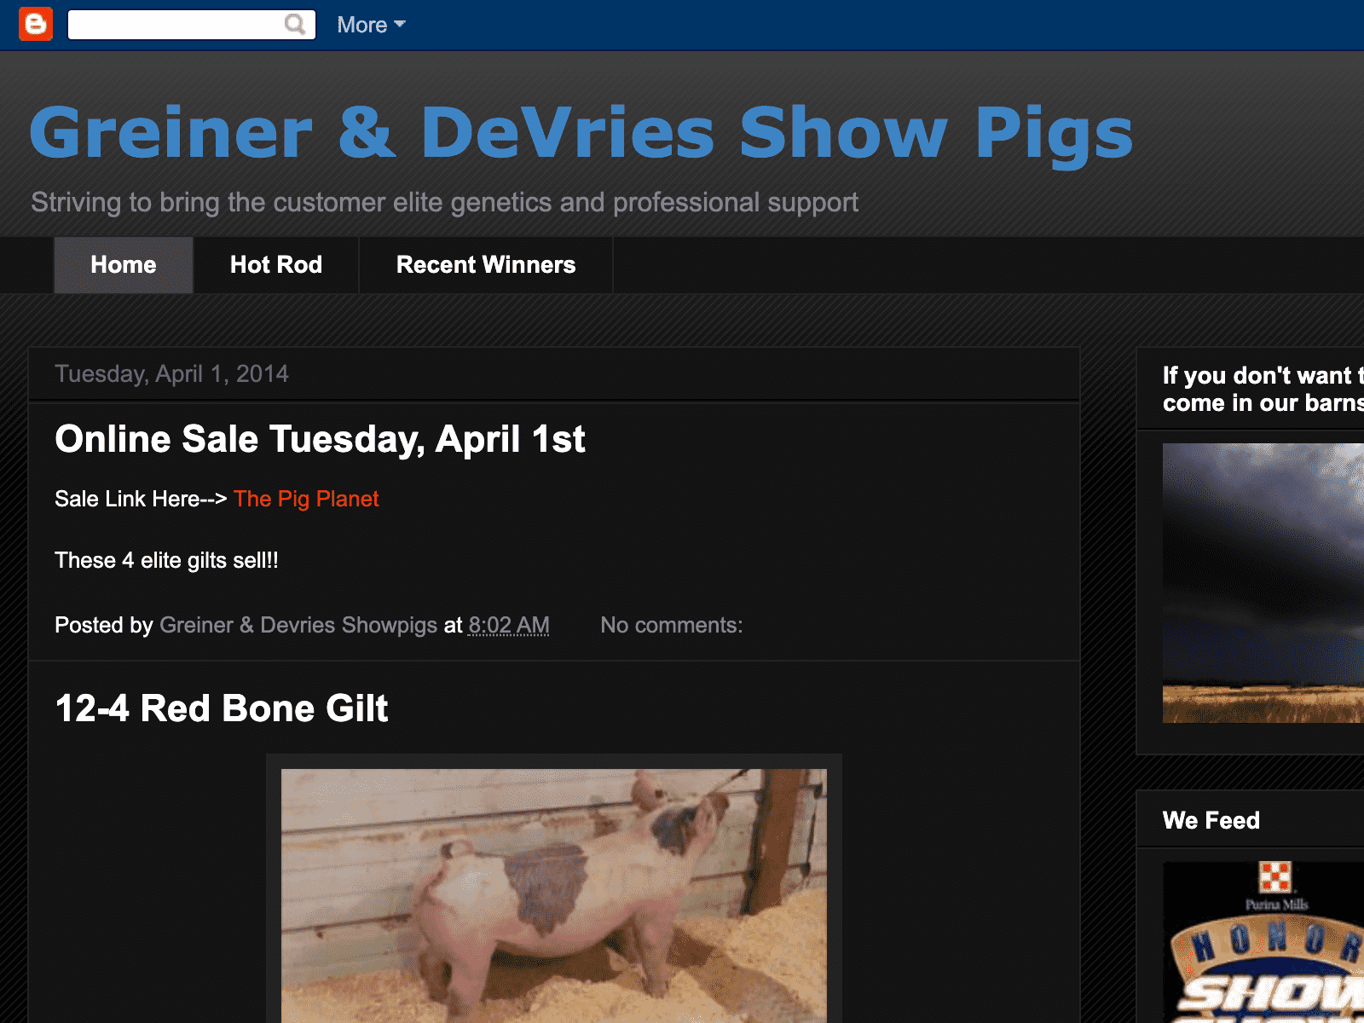Click the Tuesday, April 1, 2014 date header

click(171, 374)
